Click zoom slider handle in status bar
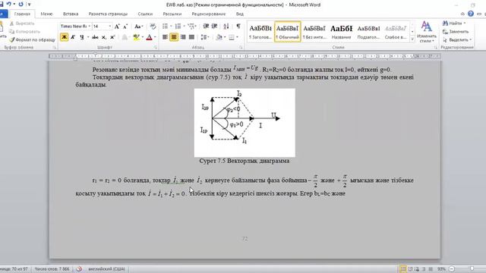486x273 pixels. tap(472, 269)
